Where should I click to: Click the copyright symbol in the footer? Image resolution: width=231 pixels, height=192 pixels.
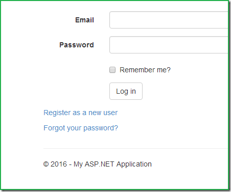[x=46, y=164]
